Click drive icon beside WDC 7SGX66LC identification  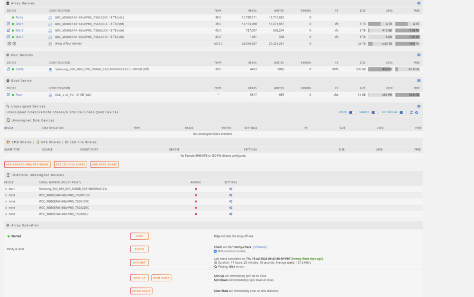[50, 24]
